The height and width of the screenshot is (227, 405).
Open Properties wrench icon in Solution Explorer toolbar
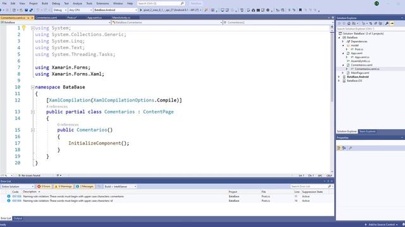pos(387,23)
